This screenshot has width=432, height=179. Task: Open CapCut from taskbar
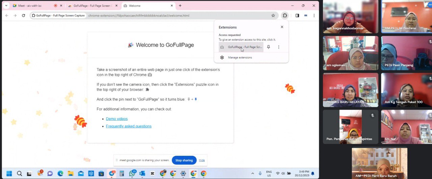[153, 174]
